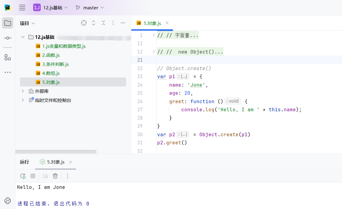This screenshot has height=209, width=342.
Task: Open 1.js变量和数据类型.js file
Action: (64, 46)
